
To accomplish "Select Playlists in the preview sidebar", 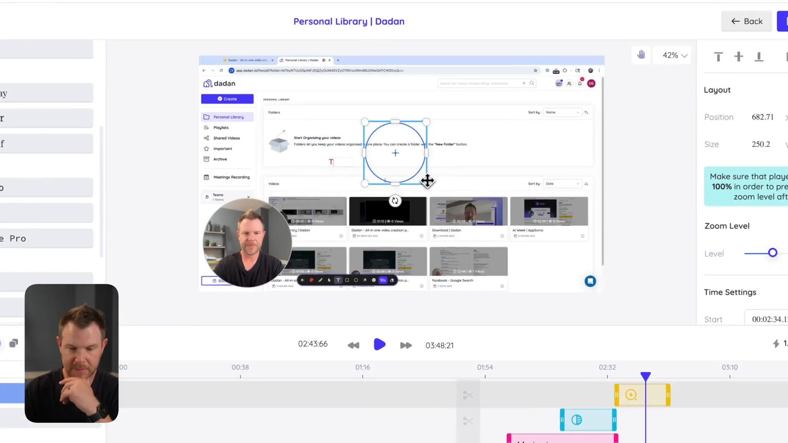I will point(221,128).
